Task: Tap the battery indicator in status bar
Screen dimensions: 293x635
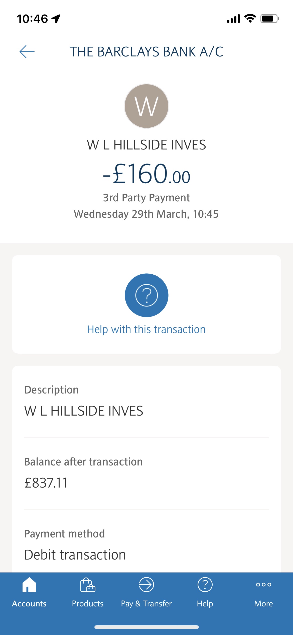Action: point(270,19)
